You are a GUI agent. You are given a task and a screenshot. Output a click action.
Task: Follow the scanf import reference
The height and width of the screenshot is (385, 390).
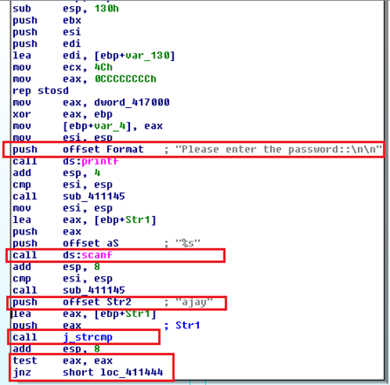pyautogui.click(x=97, y=255)
